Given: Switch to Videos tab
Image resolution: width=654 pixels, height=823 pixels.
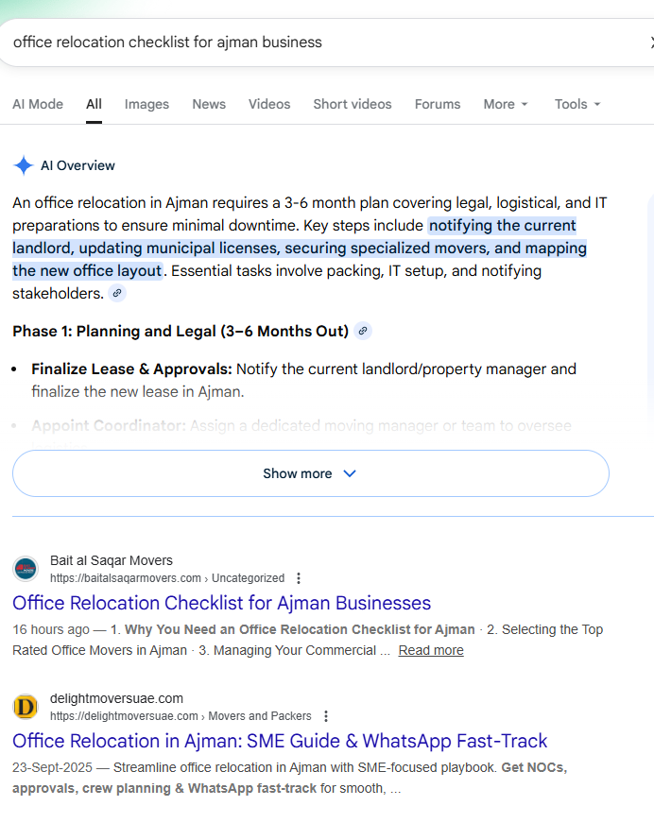Looking at the screenshot, I should coord(269,104).
